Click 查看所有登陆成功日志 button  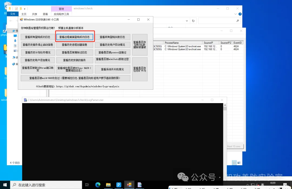[38, 37]
